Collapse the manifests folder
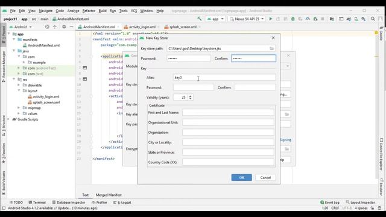The height and width of the screenshot is (217, 386). [x=14, y=39]
